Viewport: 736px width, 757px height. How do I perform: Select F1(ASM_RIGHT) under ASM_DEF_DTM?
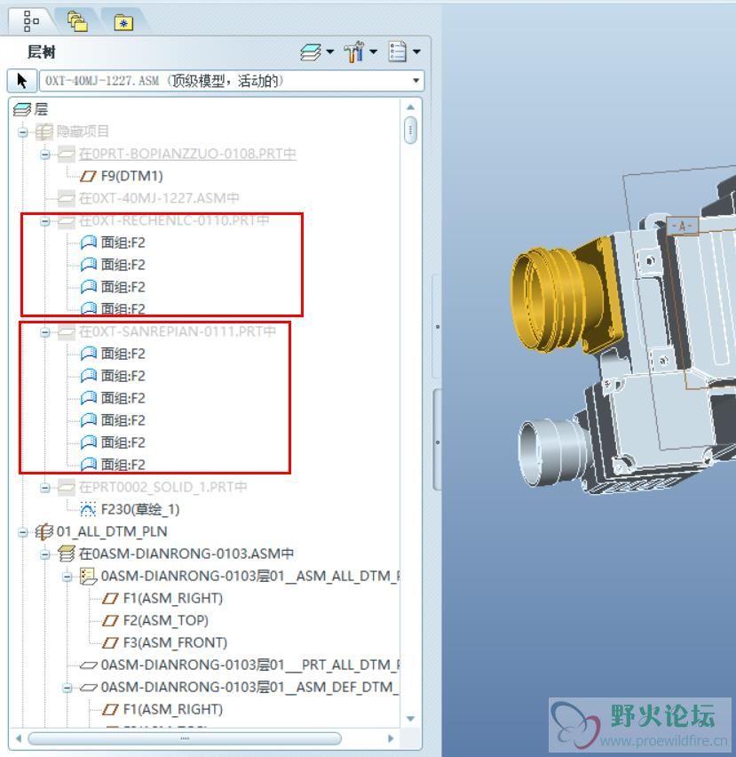pos(172,709)
